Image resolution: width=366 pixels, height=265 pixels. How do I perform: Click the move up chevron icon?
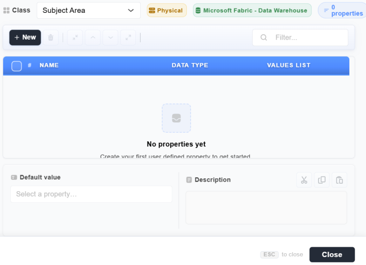93,37
